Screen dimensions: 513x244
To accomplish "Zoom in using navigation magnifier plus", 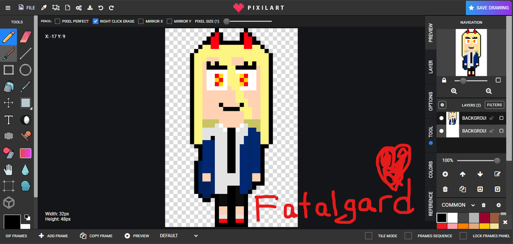I will click(x=454, y=91).
